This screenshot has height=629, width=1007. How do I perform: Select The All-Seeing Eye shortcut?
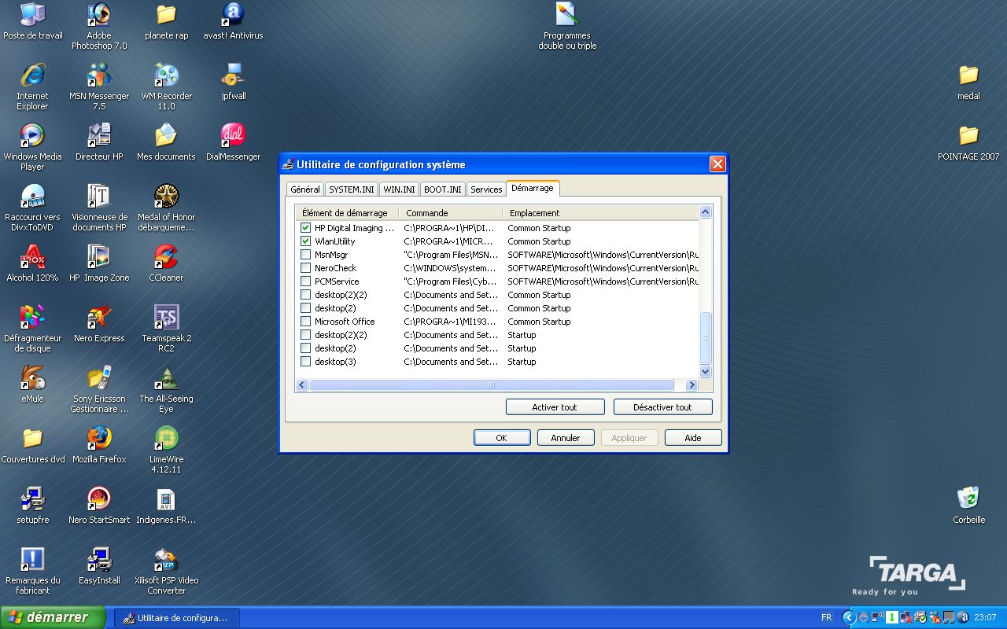point(166,389)
